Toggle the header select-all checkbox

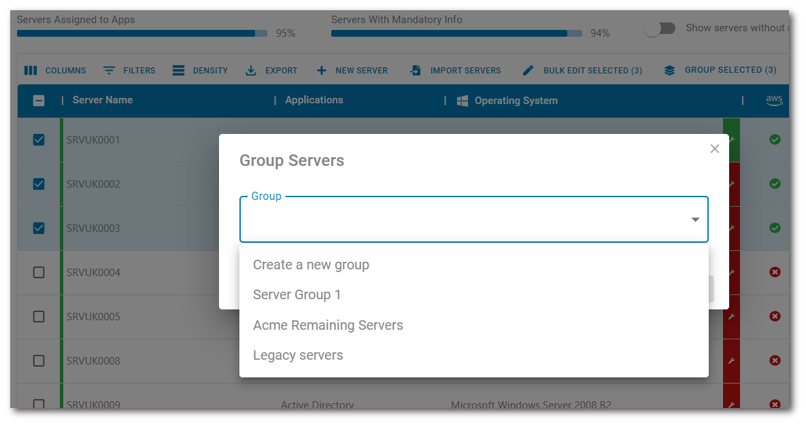[39, 100]
